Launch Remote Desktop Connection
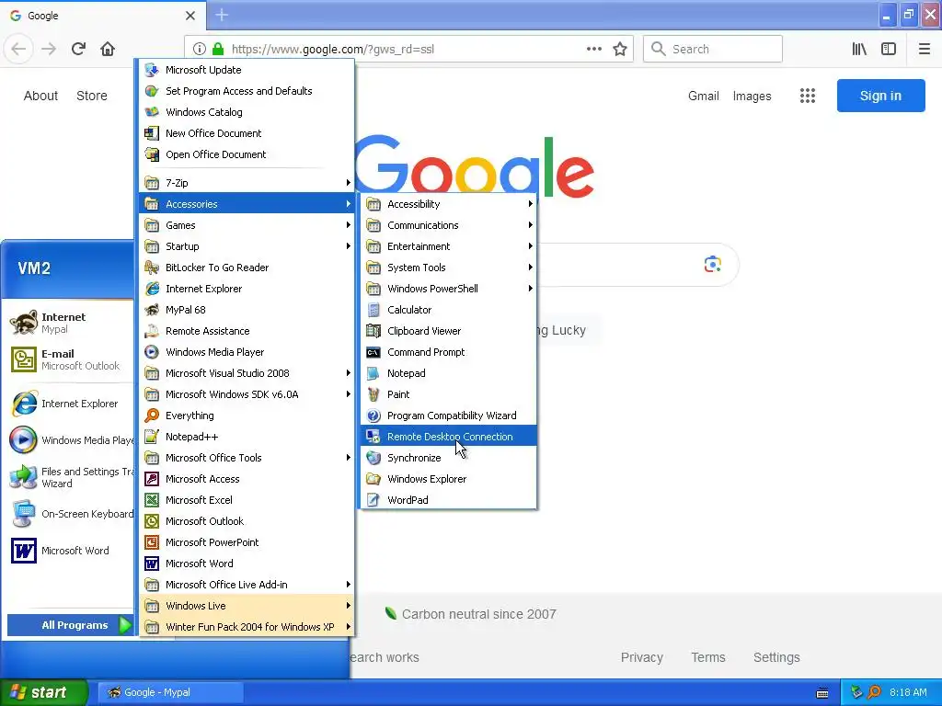The height and width of the screenshot is (706, 942). coord(448,437)
